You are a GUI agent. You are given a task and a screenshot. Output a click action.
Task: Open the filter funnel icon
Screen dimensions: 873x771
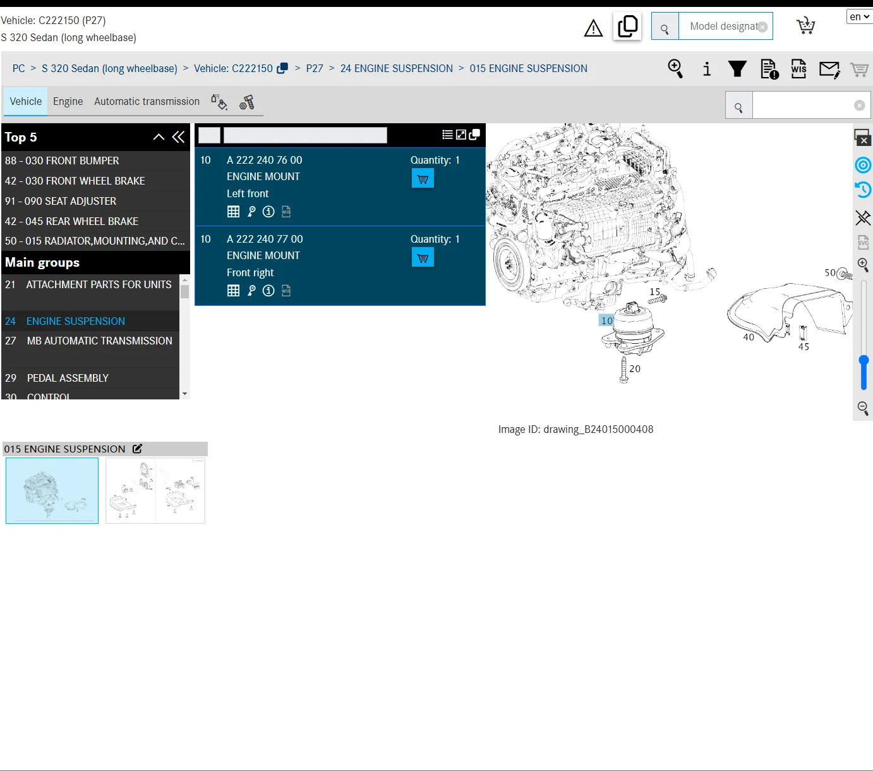(x=737, y=68)
